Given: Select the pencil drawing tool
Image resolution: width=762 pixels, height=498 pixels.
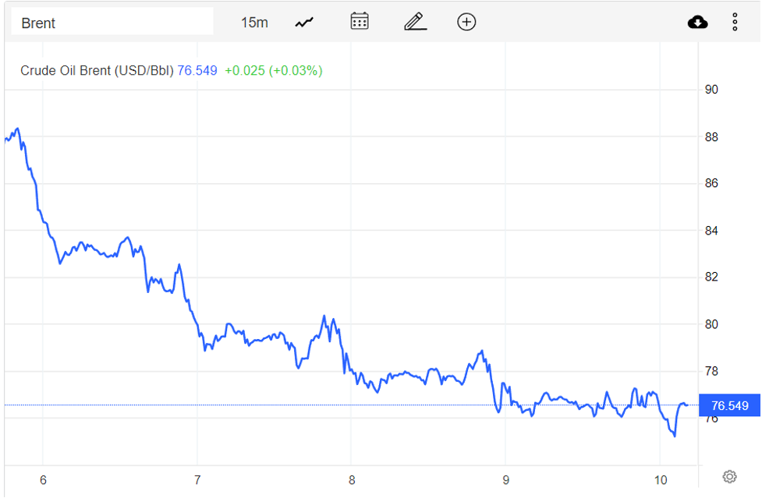Looking at the screenshot, I should point(415,22).
